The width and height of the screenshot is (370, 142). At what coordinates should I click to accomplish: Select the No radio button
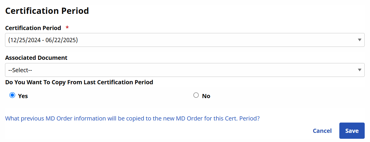coord(196,95)
